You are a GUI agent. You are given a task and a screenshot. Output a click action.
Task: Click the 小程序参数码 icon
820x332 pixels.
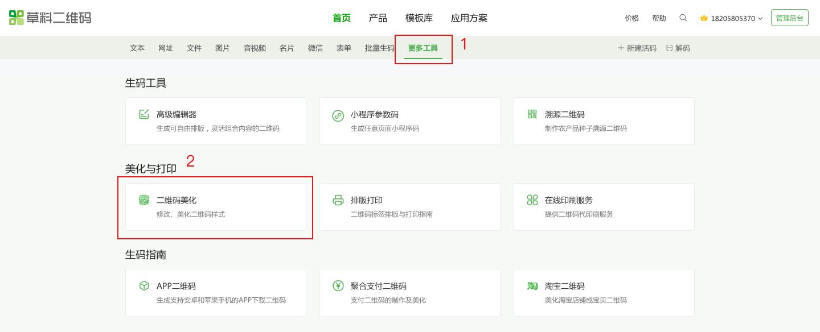(x=338, y=115)
